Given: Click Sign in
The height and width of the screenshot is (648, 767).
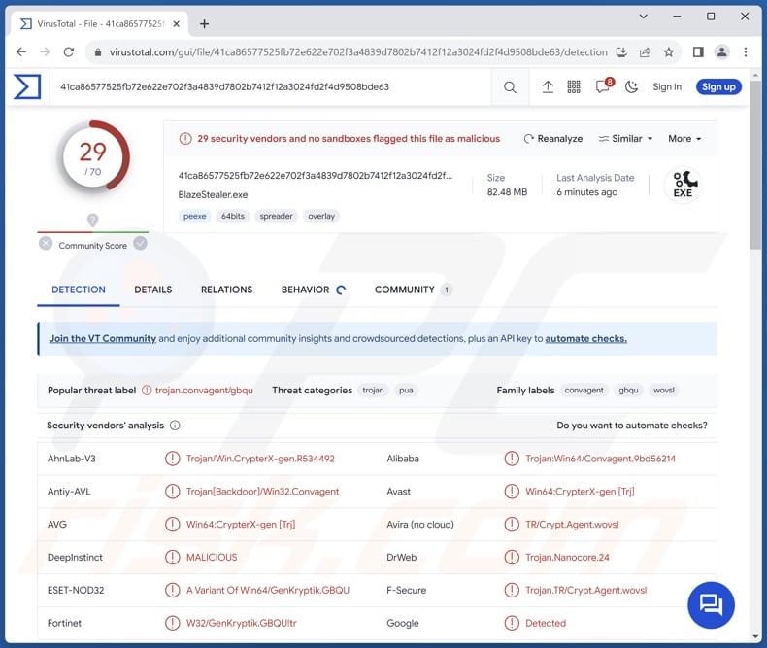Looking at the screenshot, I should (667, 86).
